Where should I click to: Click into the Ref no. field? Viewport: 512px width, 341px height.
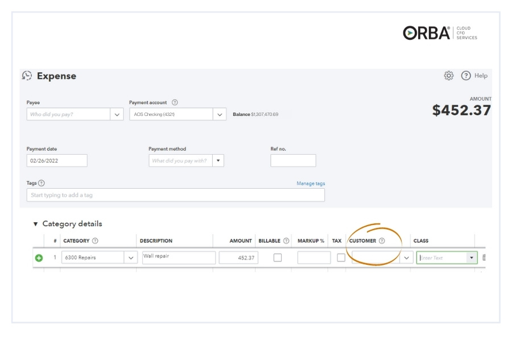pos(293,161)
